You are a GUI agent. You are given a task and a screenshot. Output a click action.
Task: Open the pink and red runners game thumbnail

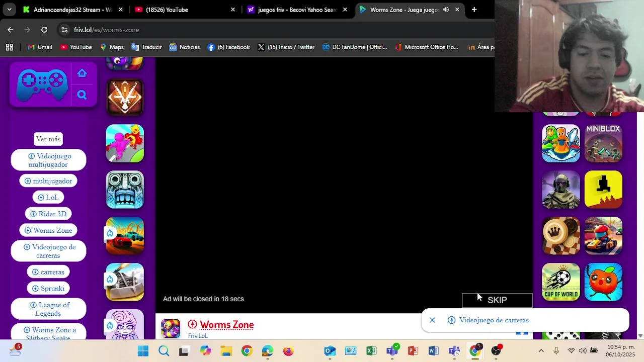125,143
